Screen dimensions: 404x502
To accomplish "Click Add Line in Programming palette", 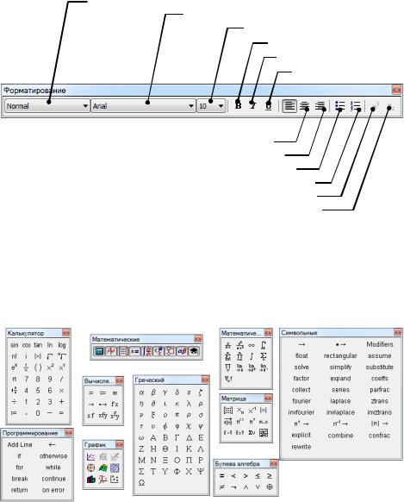I will [20, 445].
